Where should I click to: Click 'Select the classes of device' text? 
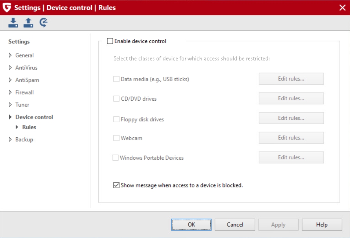pyautogui.click(x=192, y=58)
